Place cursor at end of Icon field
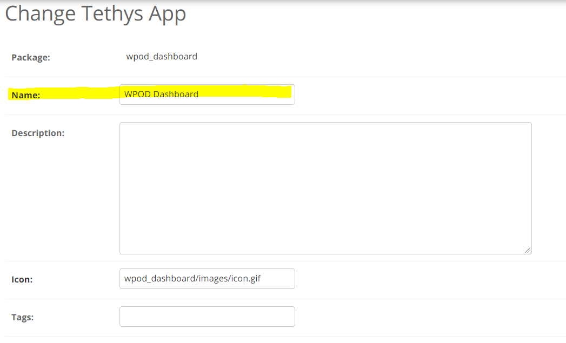 pyautogui.click(x=281, y=279)
